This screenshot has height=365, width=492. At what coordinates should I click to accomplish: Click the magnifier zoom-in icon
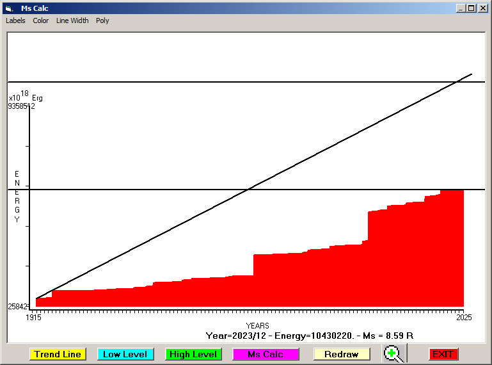click(394, 354)
